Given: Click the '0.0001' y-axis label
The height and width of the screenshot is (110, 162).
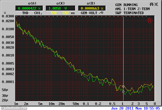Looking at the screenshot, I should (8, 82).
